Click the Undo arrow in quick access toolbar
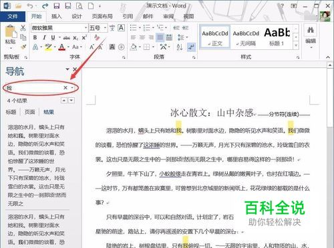 click(x=30, y=6)
